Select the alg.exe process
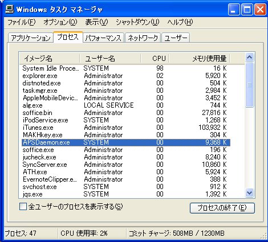 click(126, 105)
